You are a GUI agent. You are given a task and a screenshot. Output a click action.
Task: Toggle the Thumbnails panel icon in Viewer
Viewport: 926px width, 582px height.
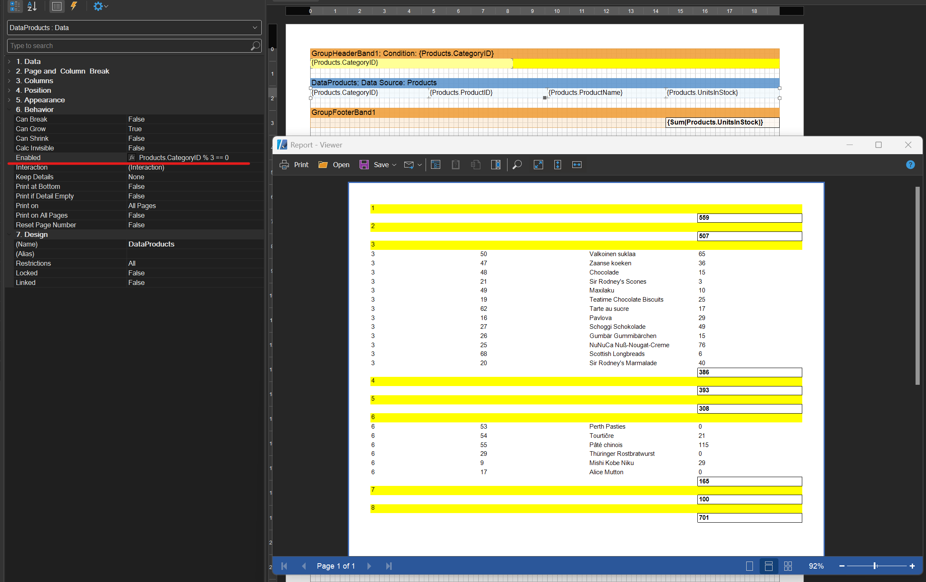pos(496,165)
